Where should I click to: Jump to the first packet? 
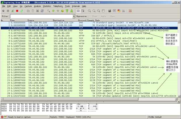coord(67,11)
